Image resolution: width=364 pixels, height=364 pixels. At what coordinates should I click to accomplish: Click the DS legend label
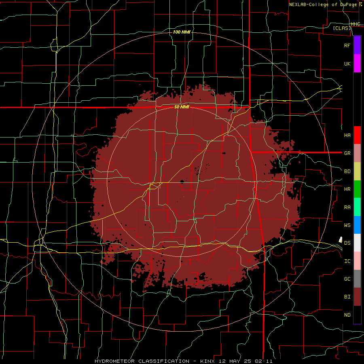click(x=347, y=243)
